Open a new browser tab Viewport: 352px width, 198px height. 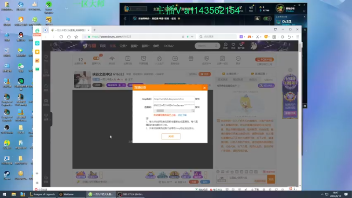95,30
